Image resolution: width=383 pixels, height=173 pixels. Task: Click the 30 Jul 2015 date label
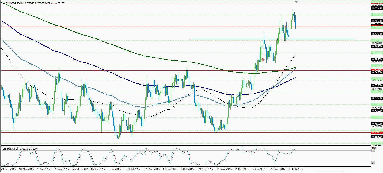(133, 169)
